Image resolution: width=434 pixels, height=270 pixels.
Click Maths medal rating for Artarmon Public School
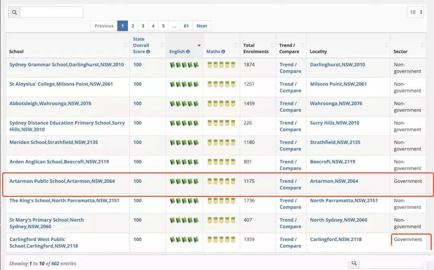pyautogui.click(x=221, y=182)
